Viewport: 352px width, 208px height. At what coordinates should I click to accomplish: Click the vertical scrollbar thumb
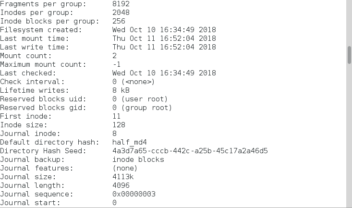click(349, 55)
